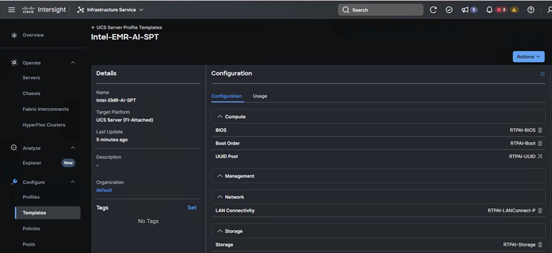Click the configuration panel list-view icon
Screen dimensions: 552x253
(542, 74)
